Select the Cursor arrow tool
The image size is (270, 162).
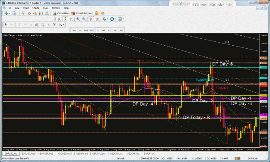click(6, 25)
